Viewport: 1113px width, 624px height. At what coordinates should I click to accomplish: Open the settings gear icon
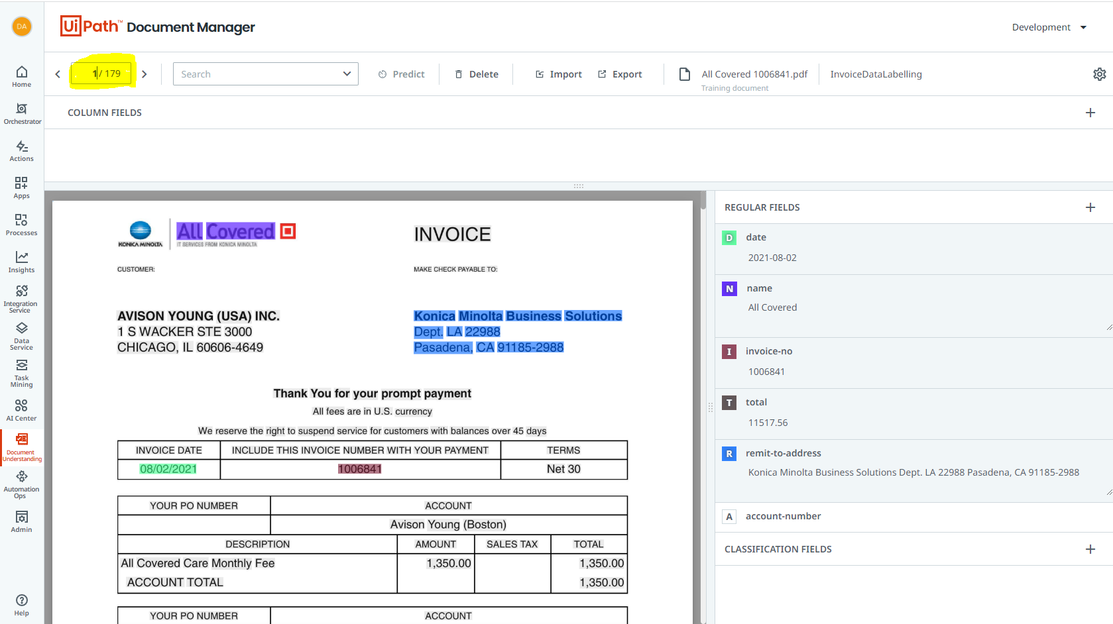[x=1099, y=74]
